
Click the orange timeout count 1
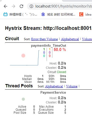tap(50, 49)
